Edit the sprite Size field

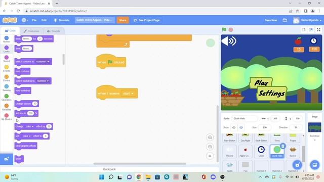[265, 127]
